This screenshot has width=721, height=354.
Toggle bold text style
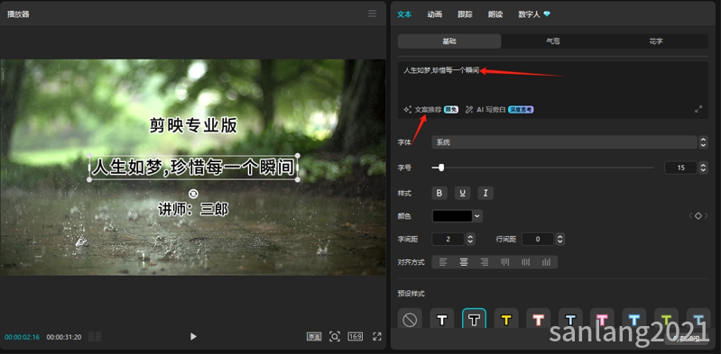pos(439,194)
